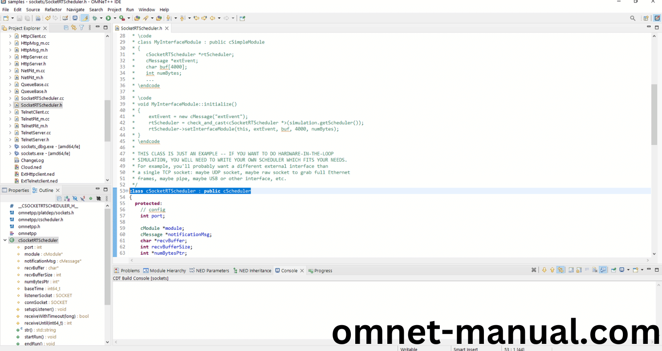Viewport: 662px width, 351px height.
Task: Close the SocketRTScheduler.h editor tab
Action: pyautogui.click(x=167, y=28)
